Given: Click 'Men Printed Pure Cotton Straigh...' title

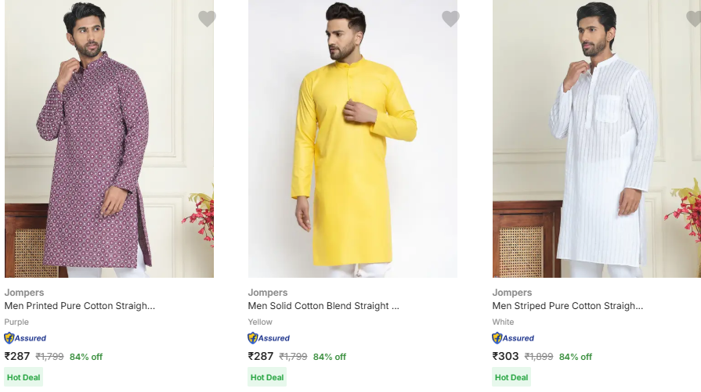Looking at the screenshot, I should point(80,306).
